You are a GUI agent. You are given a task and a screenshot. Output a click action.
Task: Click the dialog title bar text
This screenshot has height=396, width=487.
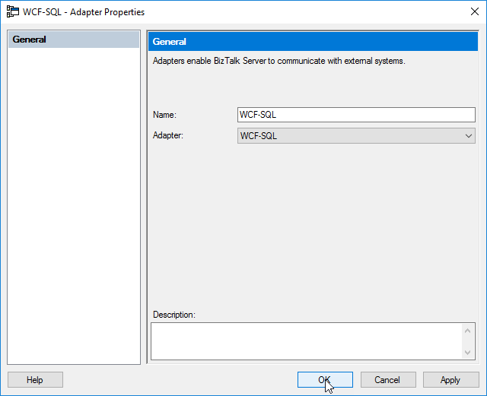click(x=84, y=12)
